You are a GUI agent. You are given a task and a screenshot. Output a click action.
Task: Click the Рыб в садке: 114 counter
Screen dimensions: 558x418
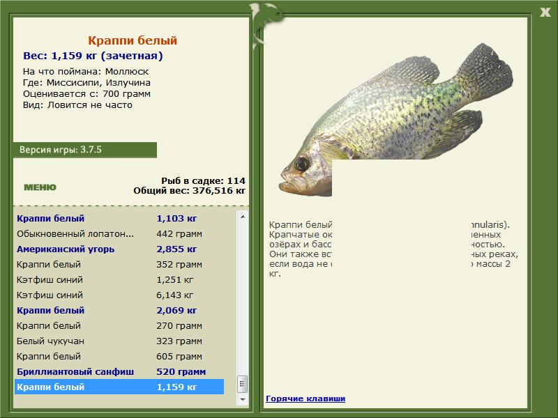click(x=203, y=181)
